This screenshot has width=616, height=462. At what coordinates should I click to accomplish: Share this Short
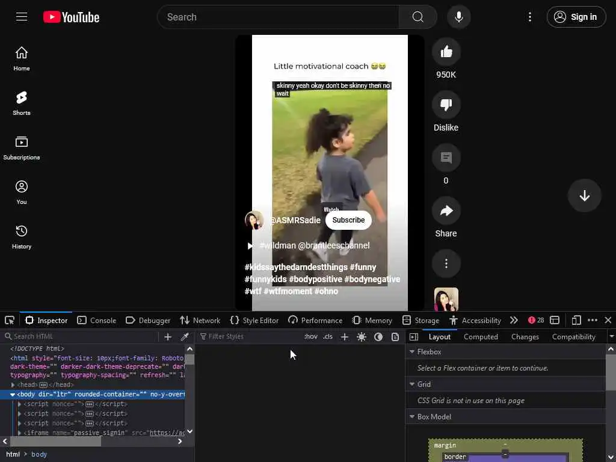click(x=446, y=211)
